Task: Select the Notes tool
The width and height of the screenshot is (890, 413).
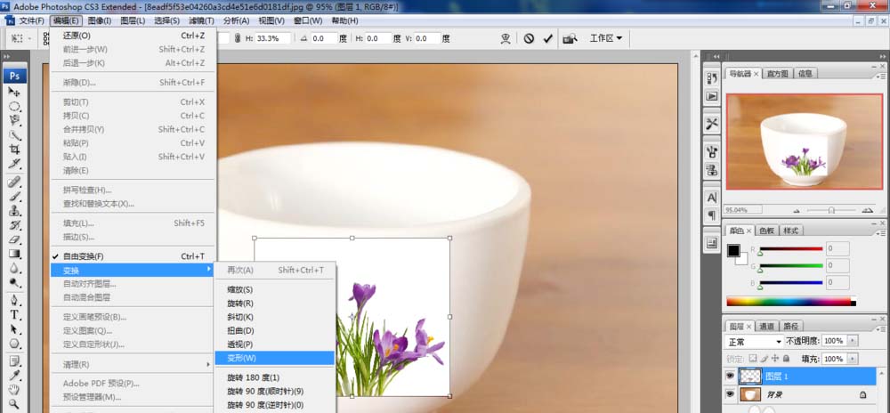Action: coord(14,361)
